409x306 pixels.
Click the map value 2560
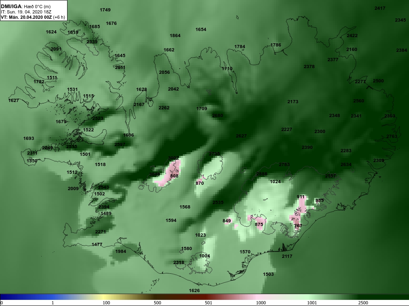point(359,101)
